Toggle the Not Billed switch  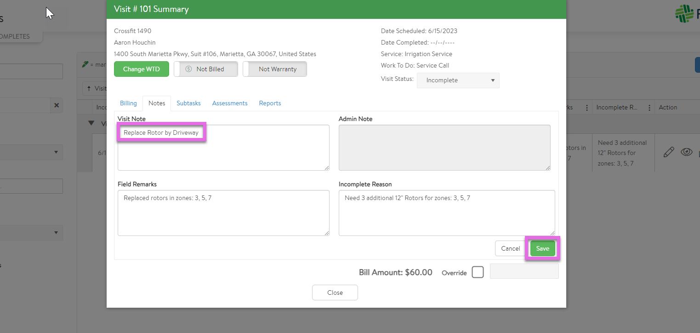[x=206, y=69]
